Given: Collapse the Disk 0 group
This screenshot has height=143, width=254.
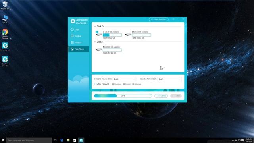Looking at the screenshot, I should click(95, 27).
